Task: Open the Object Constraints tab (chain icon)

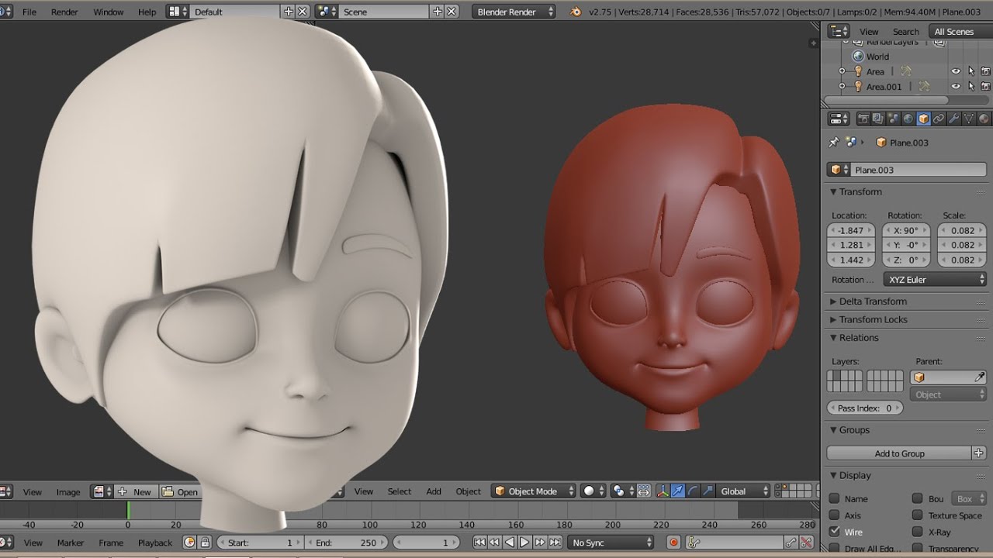Action: point(939,119)
